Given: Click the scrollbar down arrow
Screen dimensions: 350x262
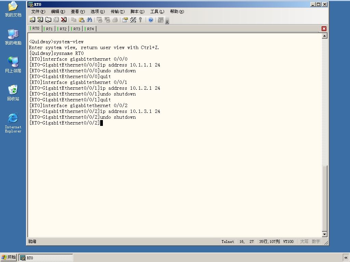Looking at the screenshot, I should click(325, 234).
